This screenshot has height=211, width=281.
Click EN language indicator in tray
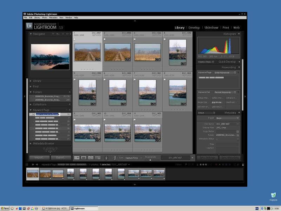point(257,209)
